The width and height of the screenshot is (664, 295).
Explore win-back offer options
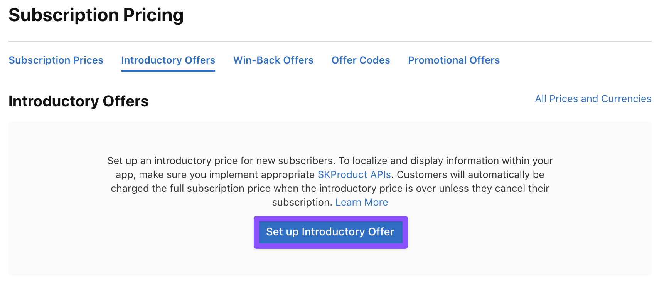tap(273, 60)
